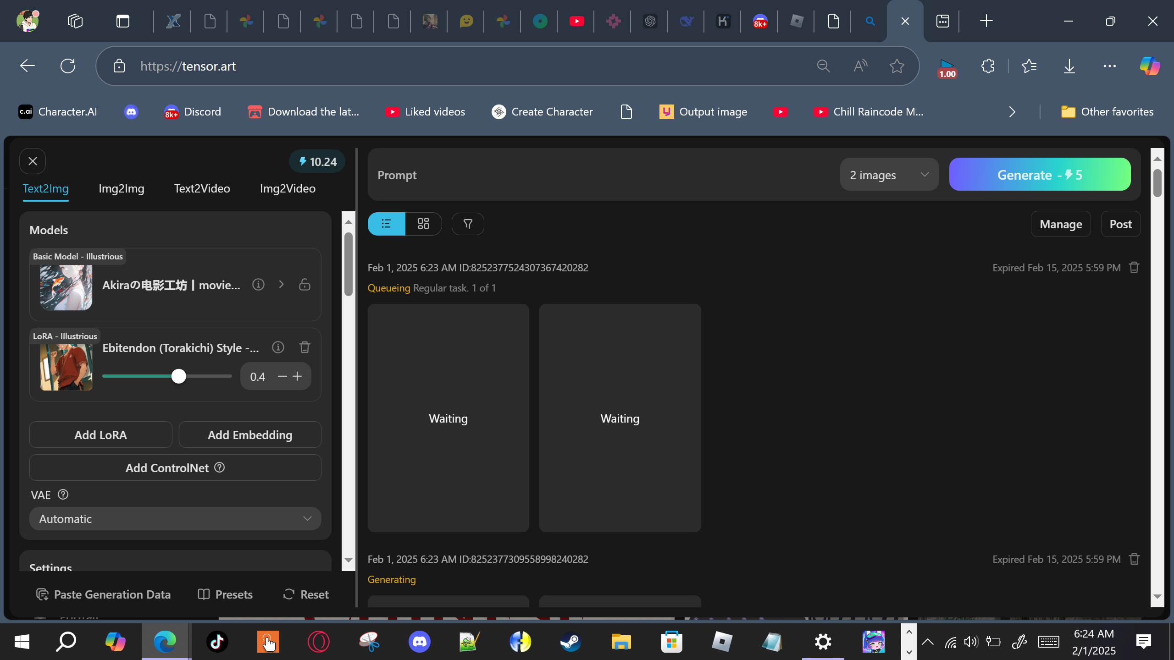1174x660 pixels.
Task: Open info for Ebitendon LoRA
Action: pyautogui.click(x=278, y=347)
